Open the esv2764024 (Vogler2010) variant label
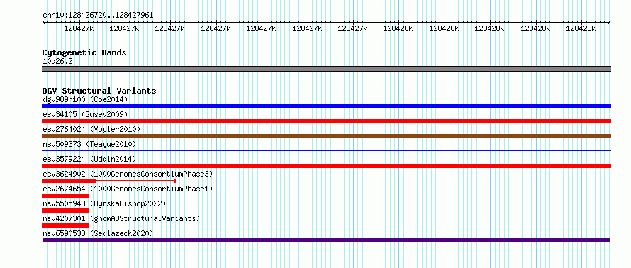 (x=91, y=129)
